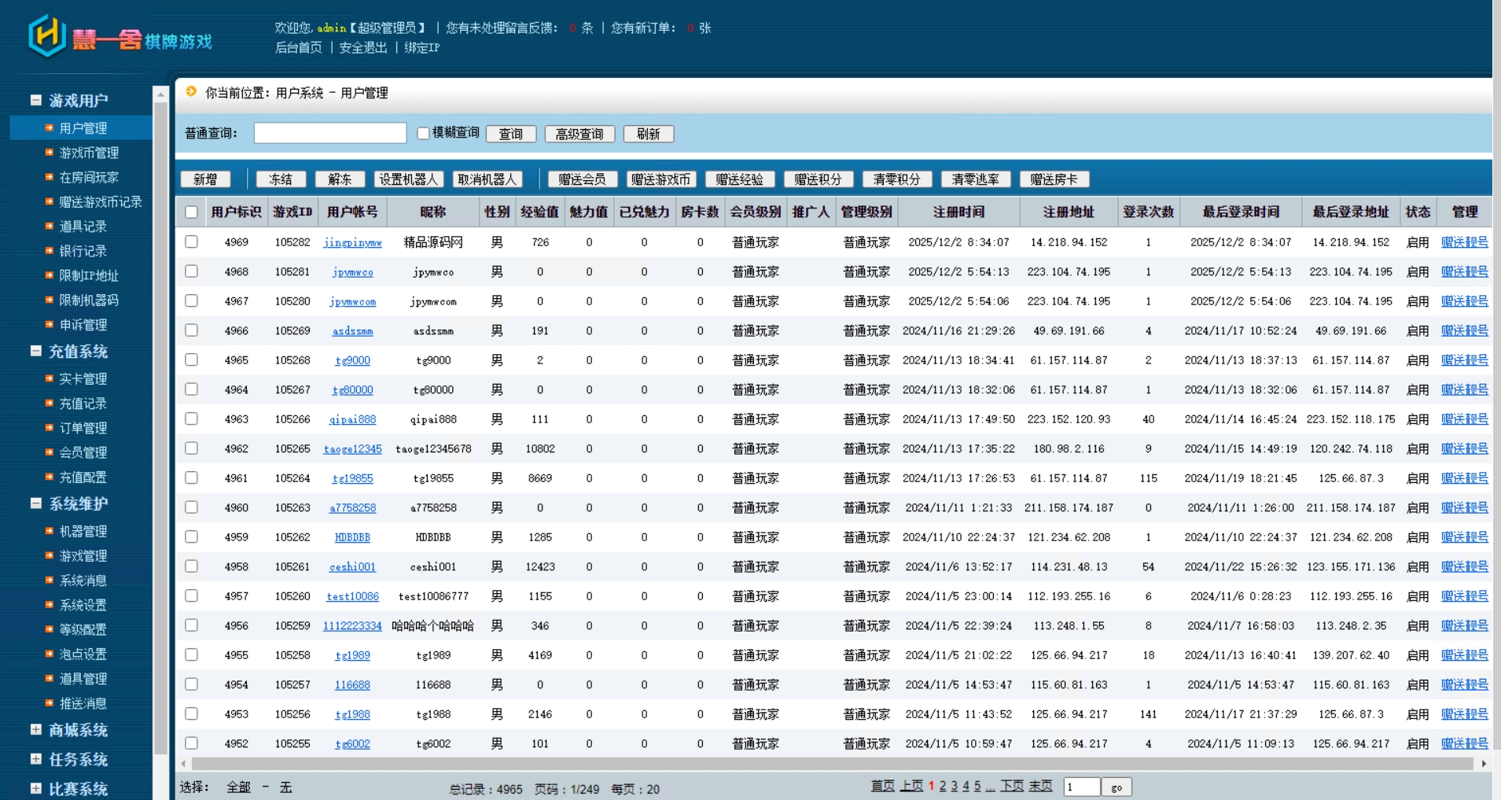Open 在房间玩家 in the sidebar
Viewport: 1501px width, 800px height.
pyautogui.click(x=89, y=178)
